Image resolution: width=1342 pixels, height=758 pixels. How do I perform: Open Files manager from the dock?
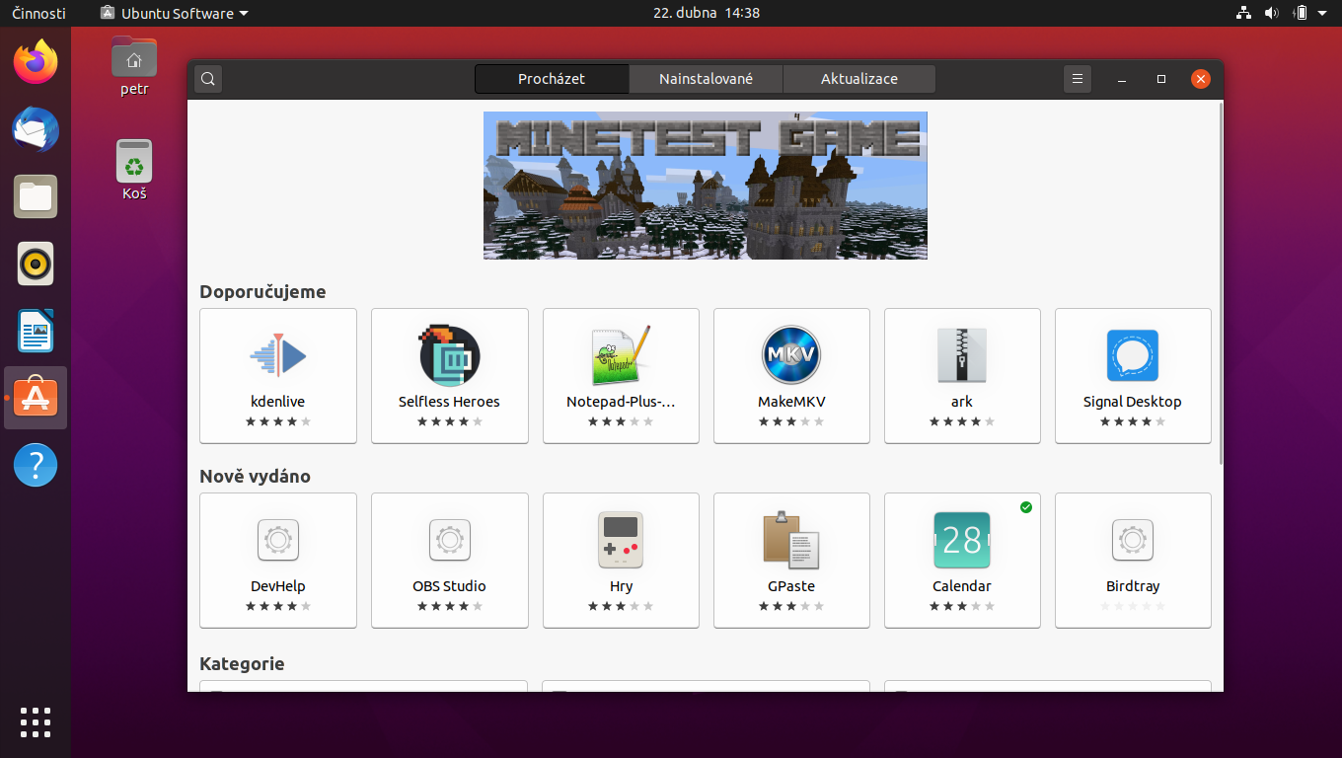click(x=36, y=196)
